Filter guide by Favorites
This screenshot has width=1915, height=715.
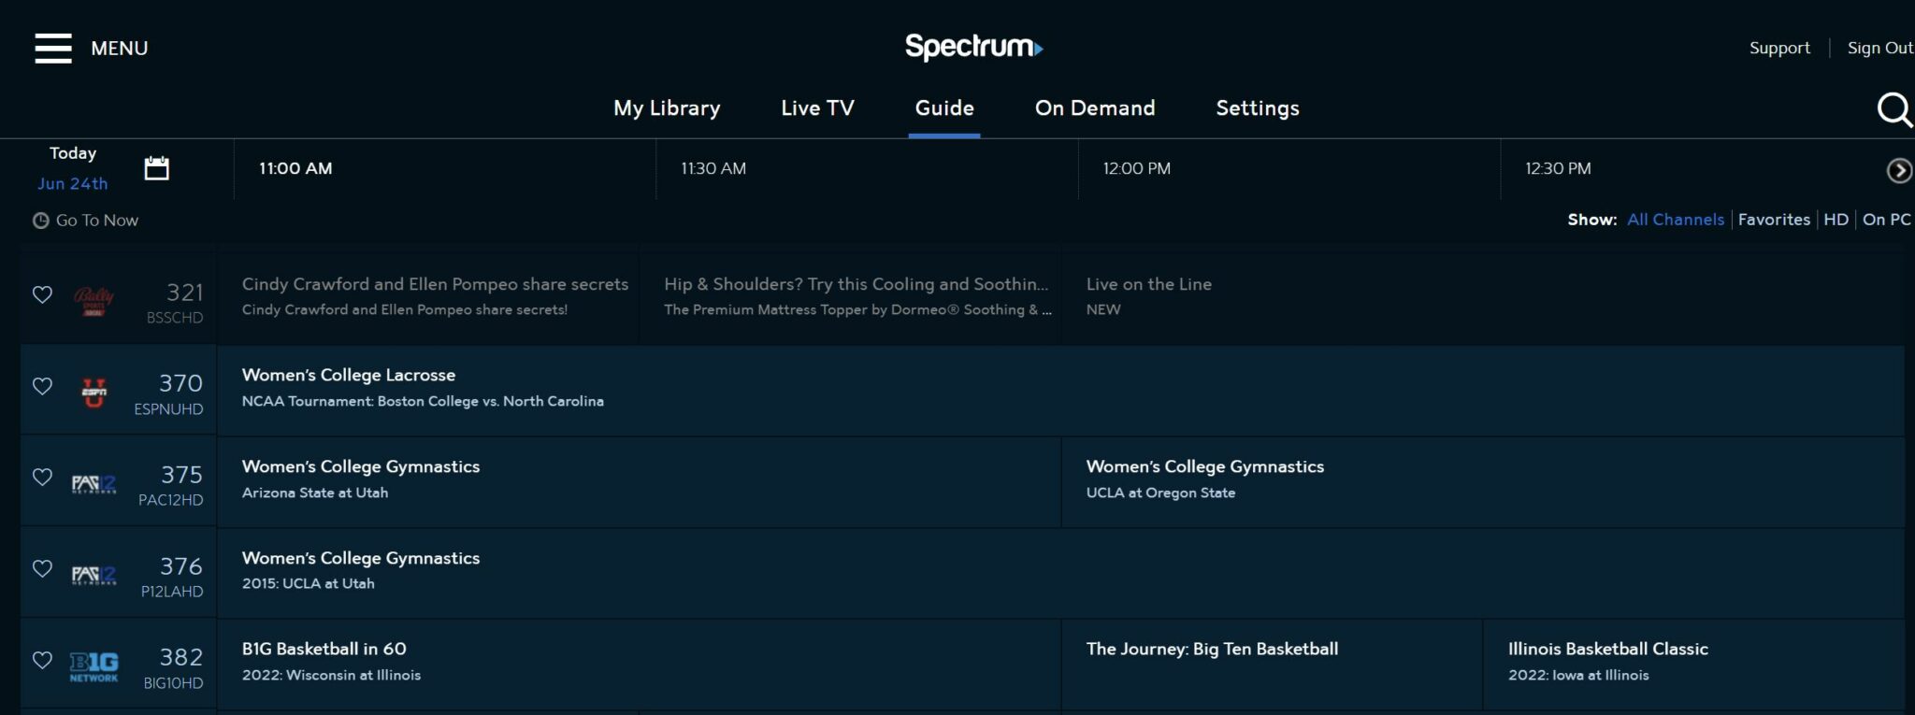[1774, 220]
